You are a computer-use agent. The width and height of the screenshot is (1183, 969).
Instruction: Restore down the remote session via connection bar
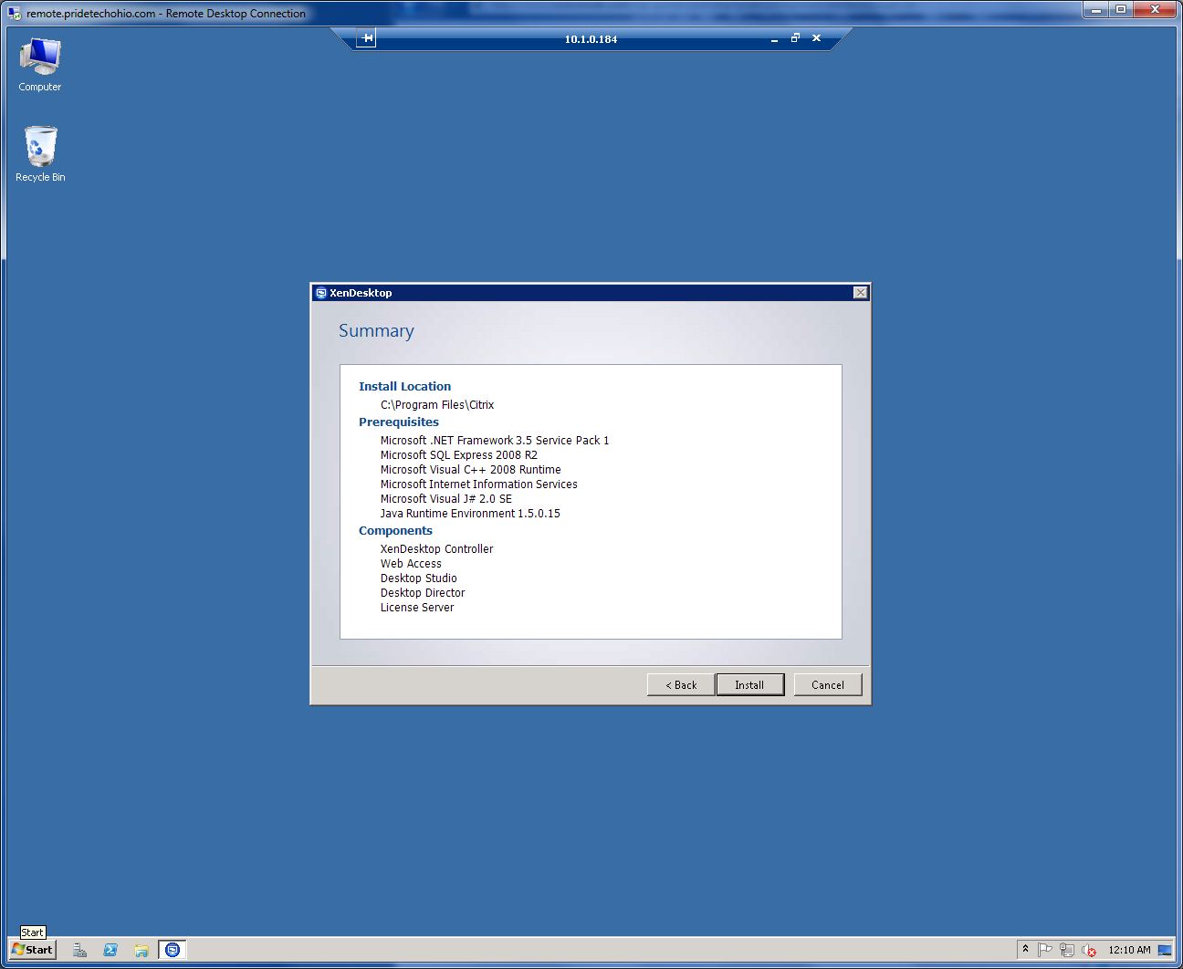[x=795, y=38]
